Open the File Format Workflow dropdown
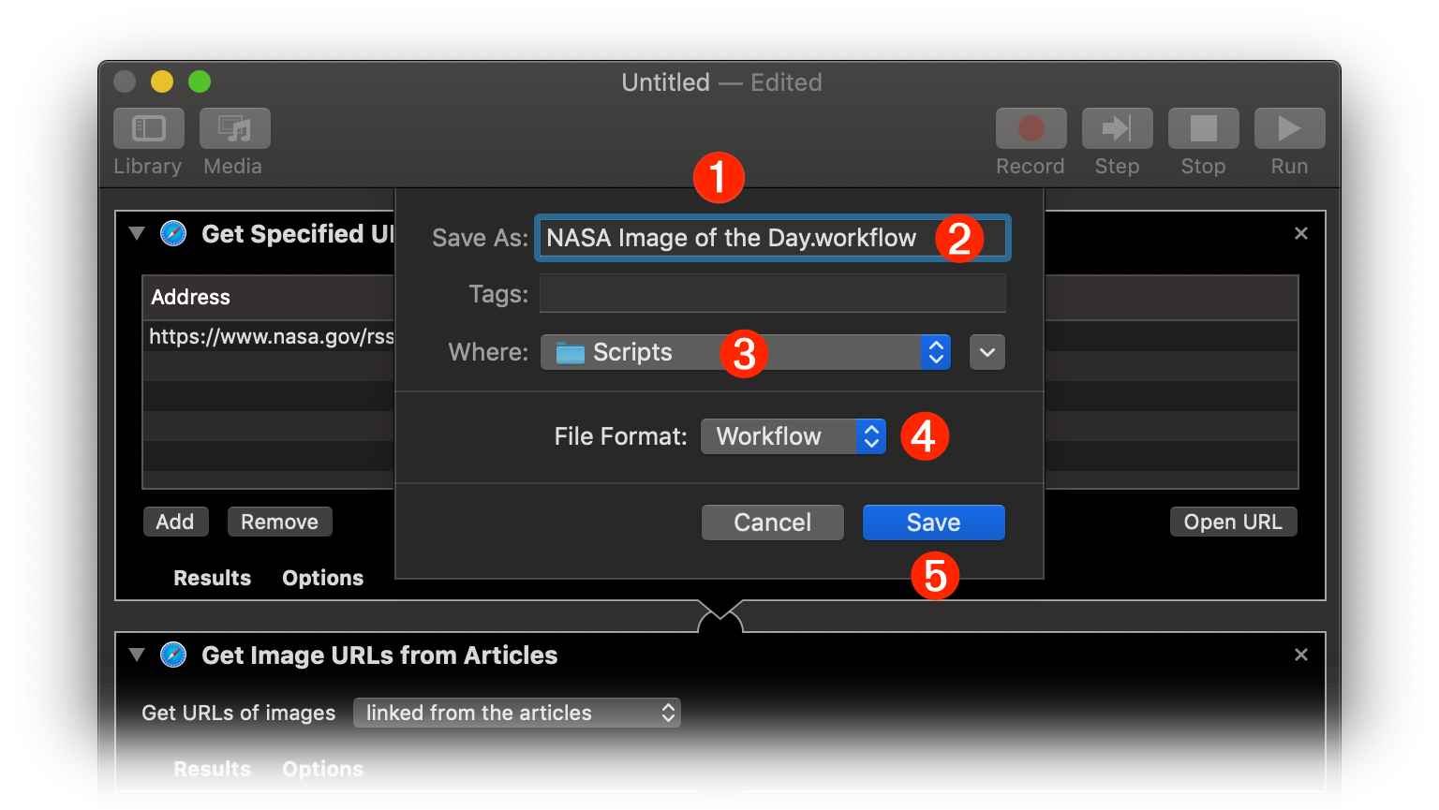This screenshot has width=1439, height=810. tap(792, 436)
